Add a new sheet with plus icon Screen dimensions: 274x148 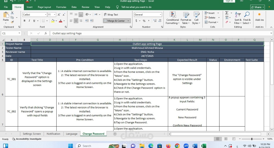click(x=115, y=134)
